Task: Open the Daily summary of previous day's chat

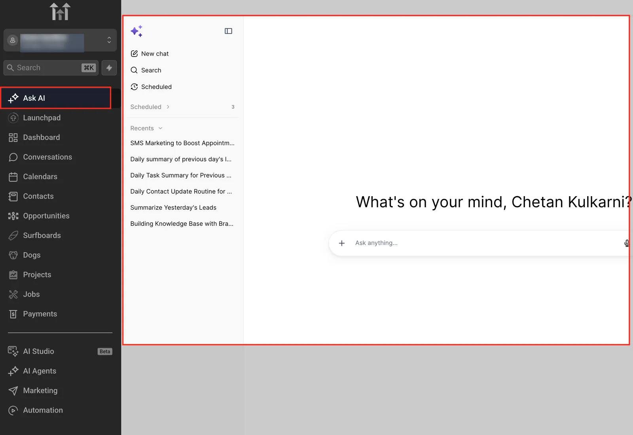Action: [x=181, y=159]
